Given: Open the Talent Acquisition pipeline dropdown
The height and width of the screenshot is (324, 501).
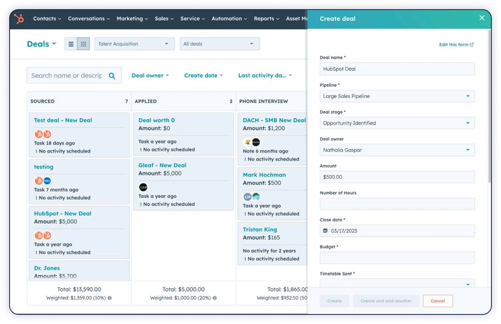Looking at the screenshot, I should pyautogui.click(x=135, y=44).
